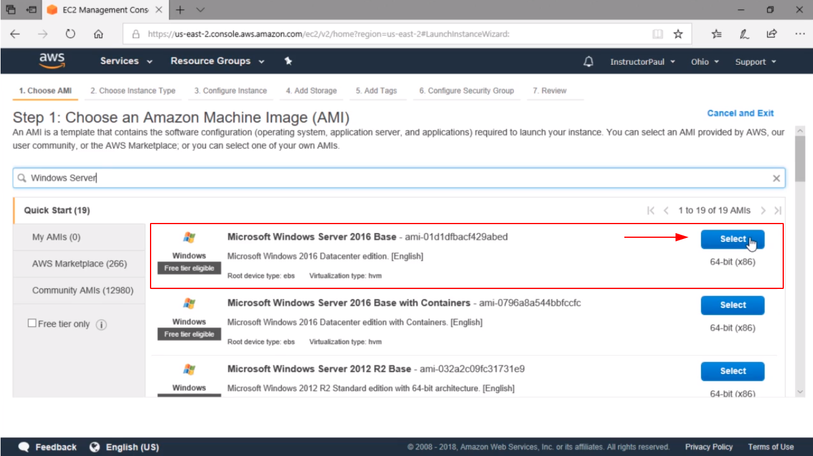
Task: Open the Terms of Use link
Action: (771, 447)
